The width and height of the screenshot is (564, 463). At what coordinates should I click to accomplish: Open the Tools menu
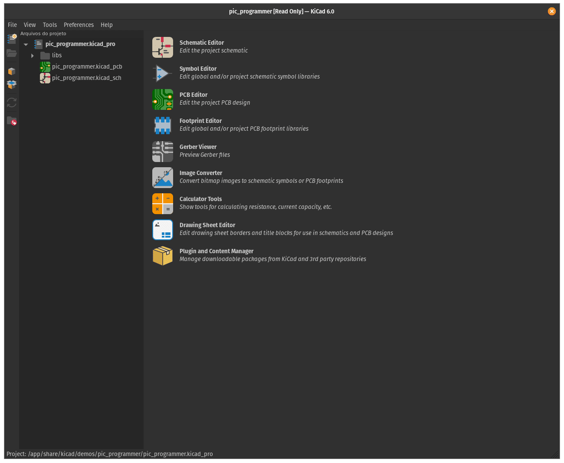[50, 25]
